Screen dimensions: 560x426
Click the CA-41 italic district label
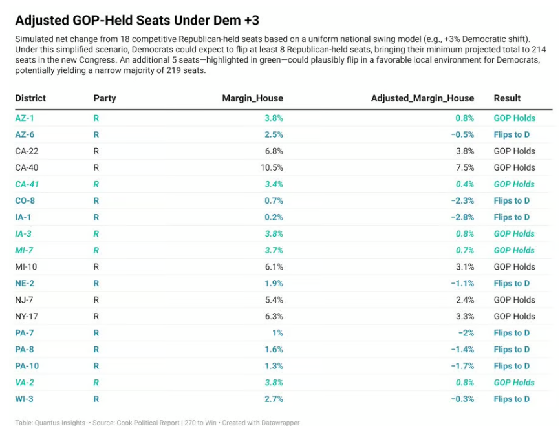(27, 184)
